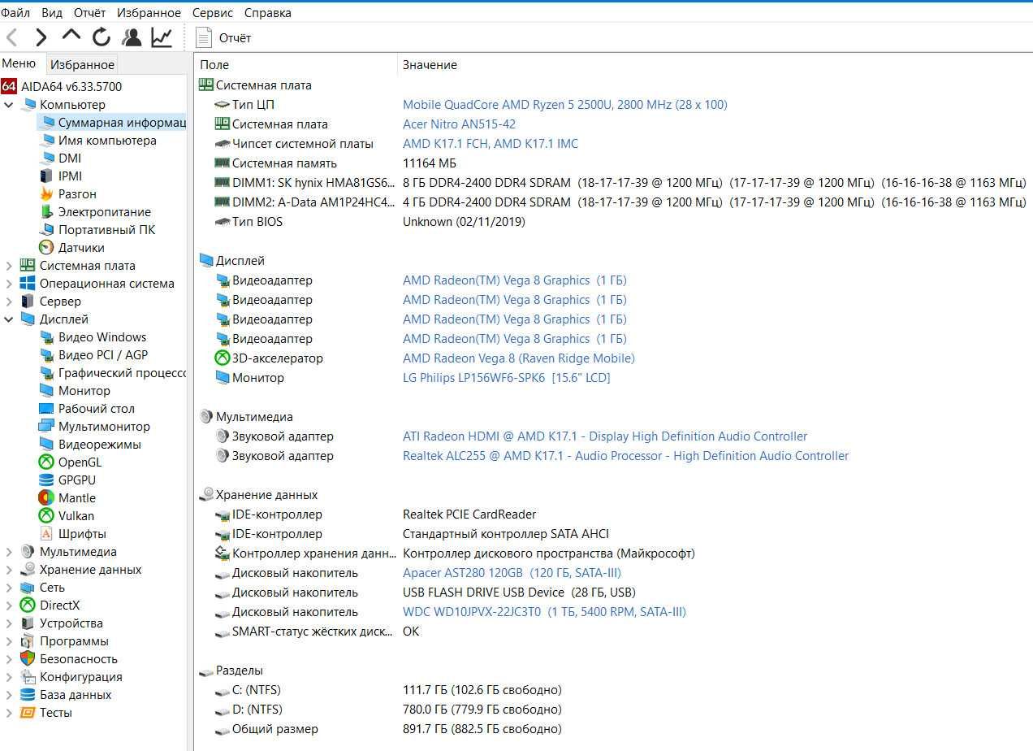Viewport: 1033px width, 751px height.
Task: Click the Видео Windows icon
Action: [45, 337]
